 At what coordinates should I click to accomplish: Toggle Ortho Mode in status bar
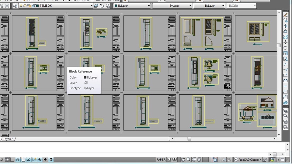[x=12, y=159]
